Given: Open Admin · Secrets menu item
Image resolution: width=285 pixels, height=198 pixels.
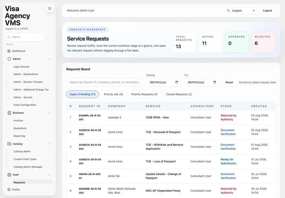Looking at the screenshot, I should point(23,98).
